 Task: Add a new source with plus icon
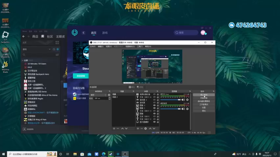click(x=138, y=128)
